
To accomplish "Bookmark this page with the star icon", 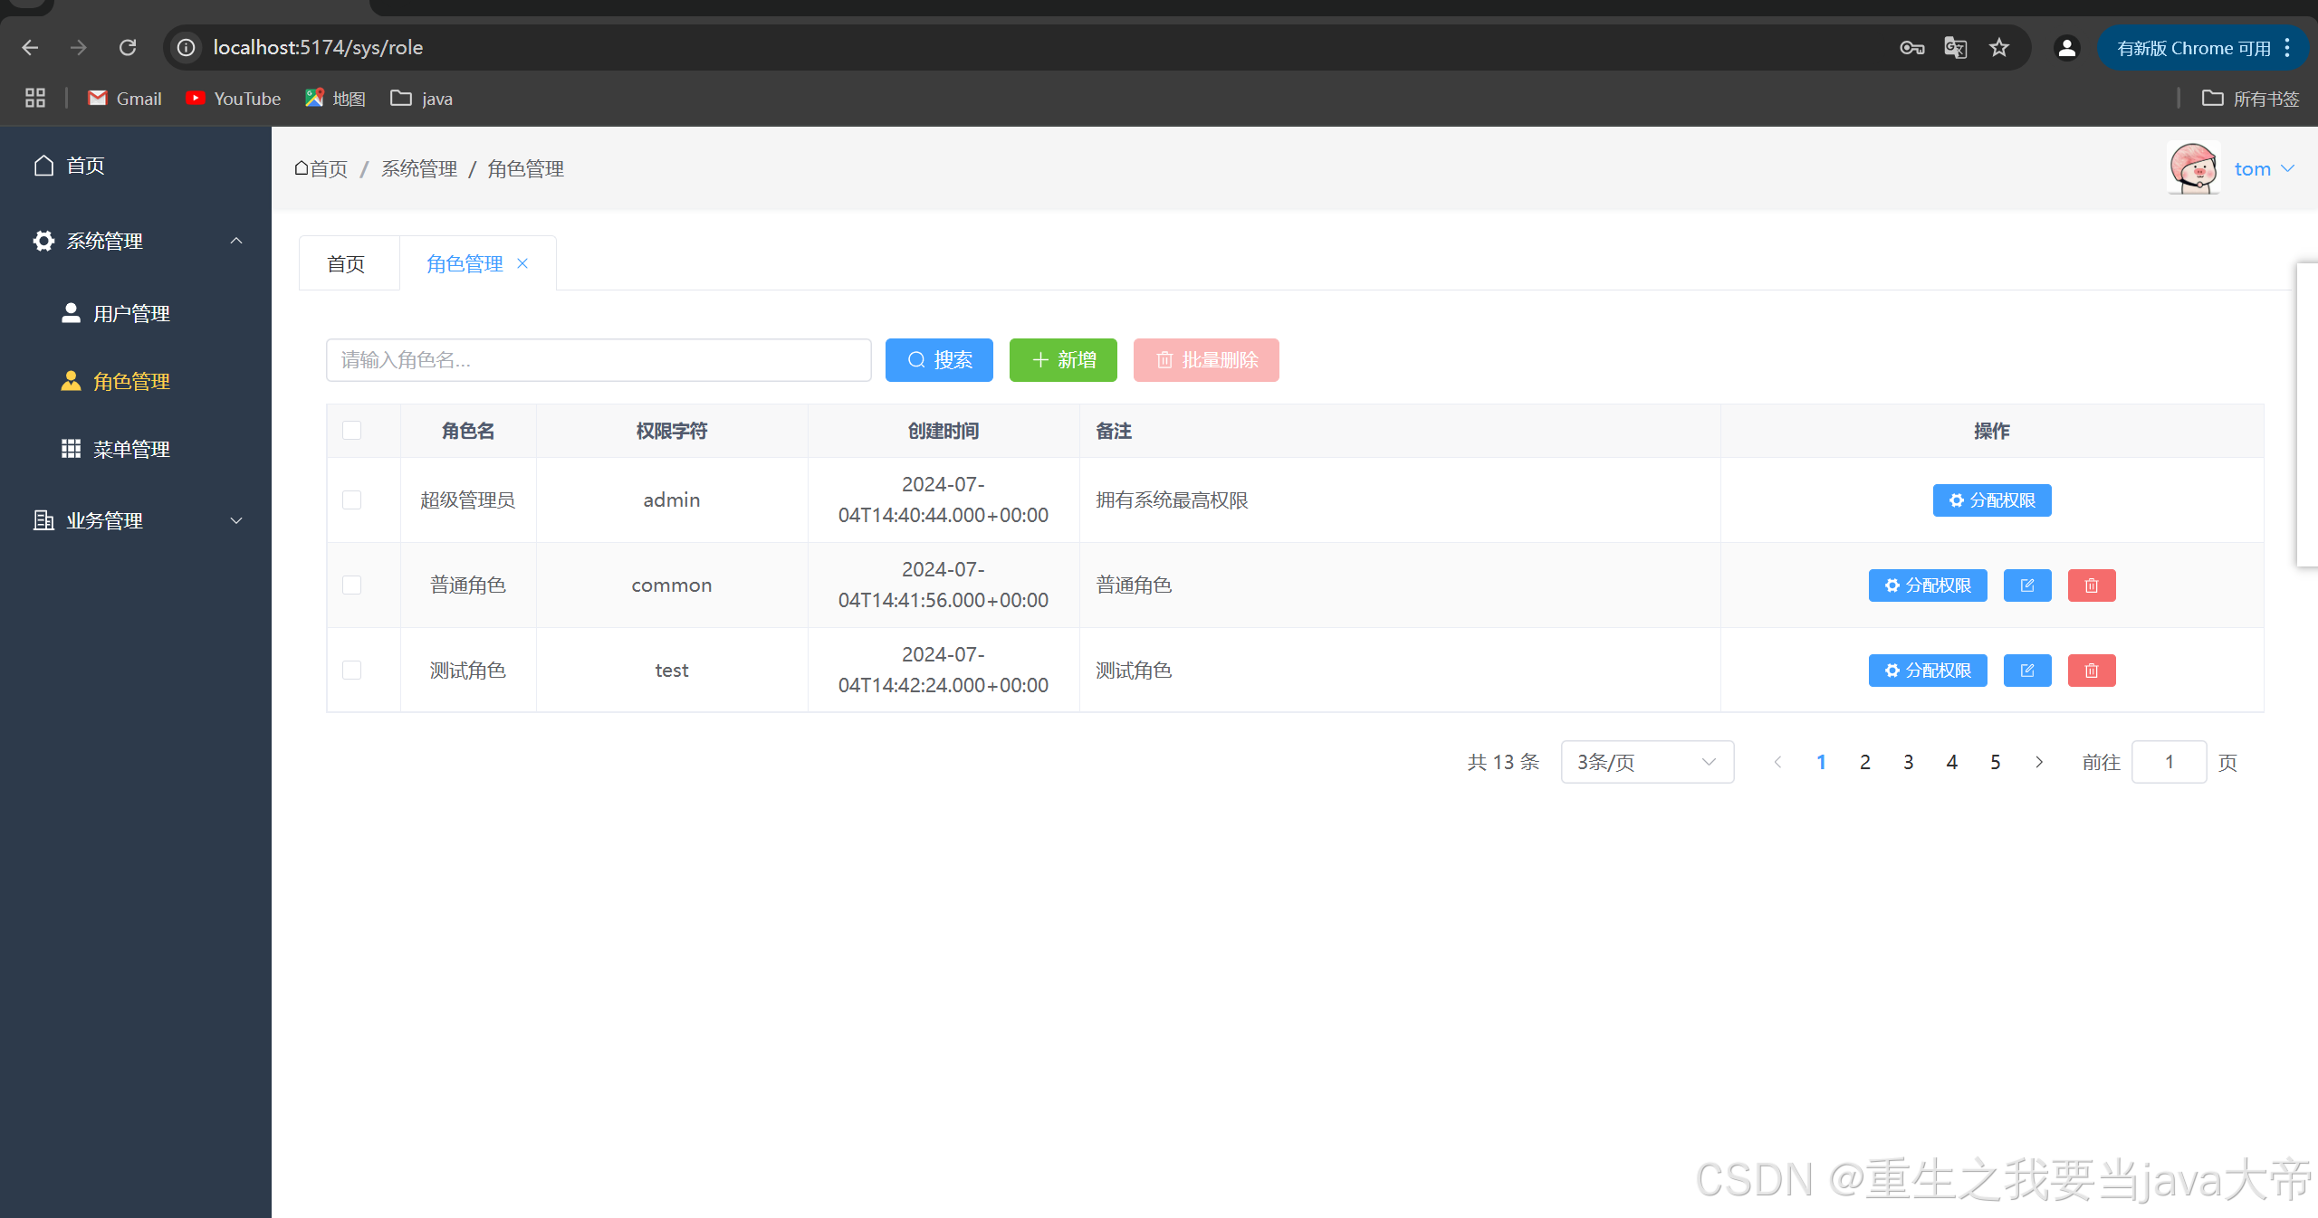I will tap(1999, 47).
